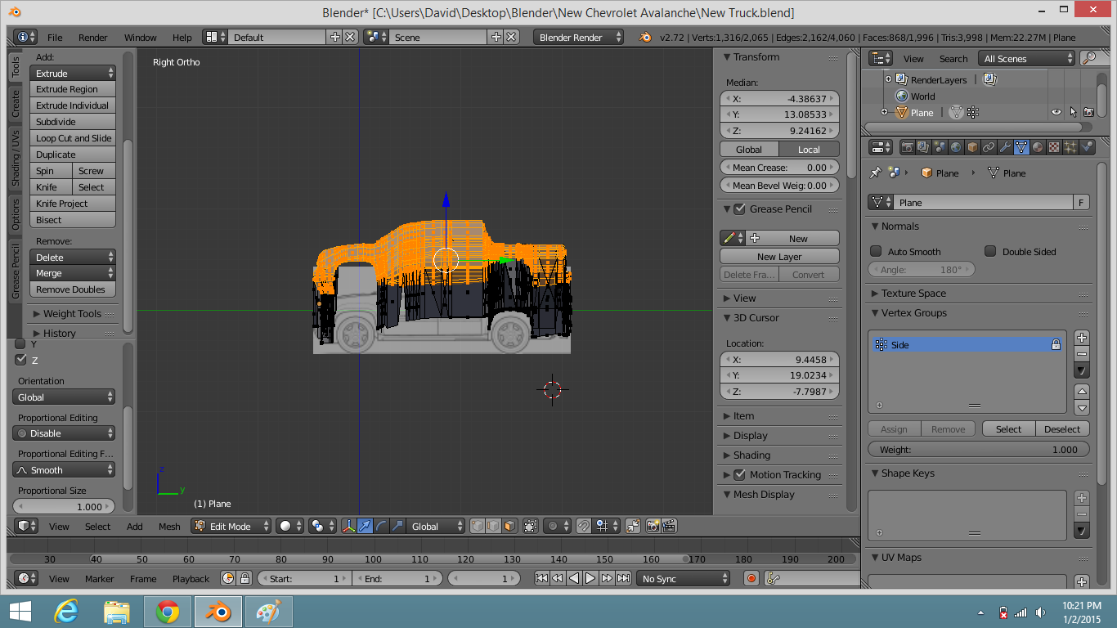Open the Render Layers properties tab

(x=924, y=147)
